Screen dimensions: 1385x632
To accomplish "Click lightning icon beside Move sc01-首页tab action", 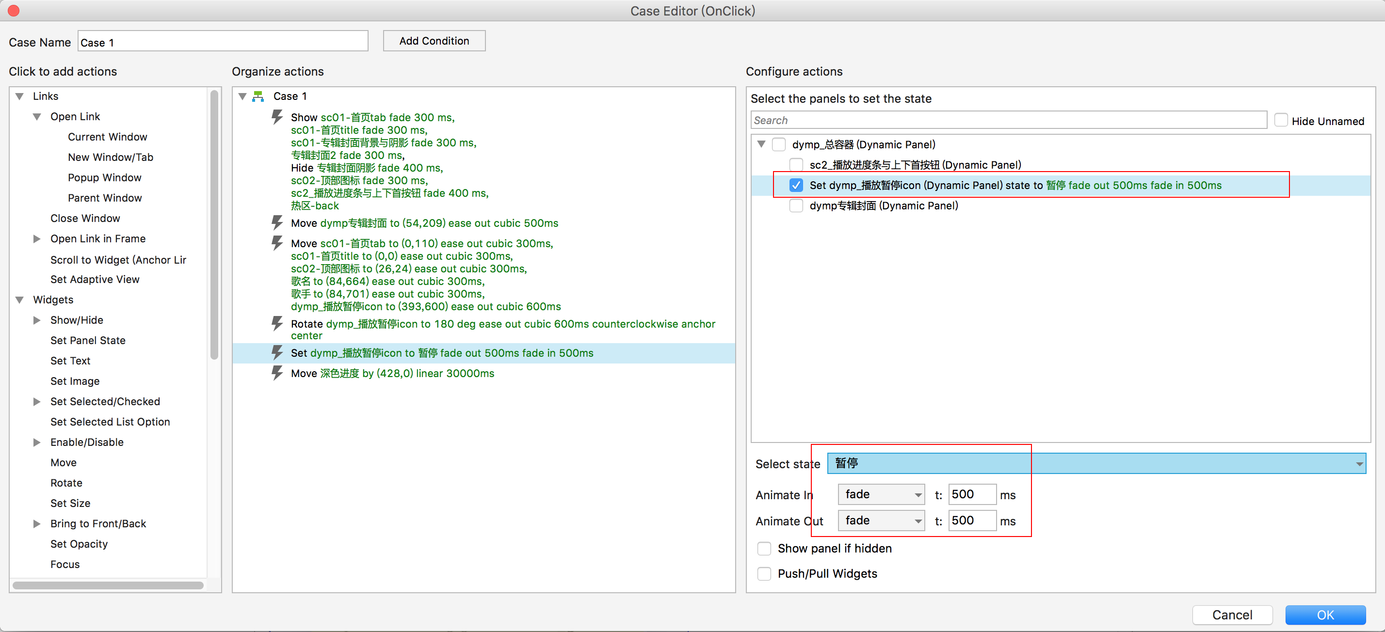I will [x=277, y=243].
